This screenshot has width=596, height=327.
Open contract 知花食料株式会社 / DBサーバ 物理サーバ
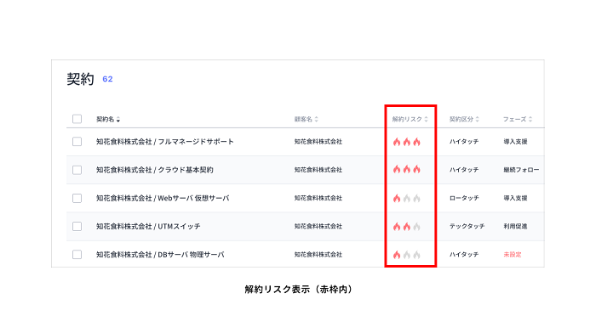pyautogui.click(x=160, y=255)
